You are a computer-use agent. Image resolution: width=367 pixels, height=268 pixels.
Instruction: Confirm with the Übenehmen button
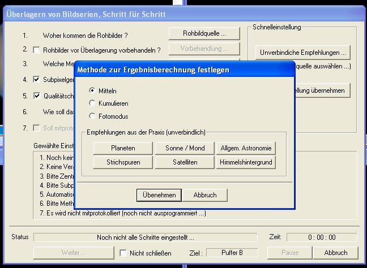[159, 195]
